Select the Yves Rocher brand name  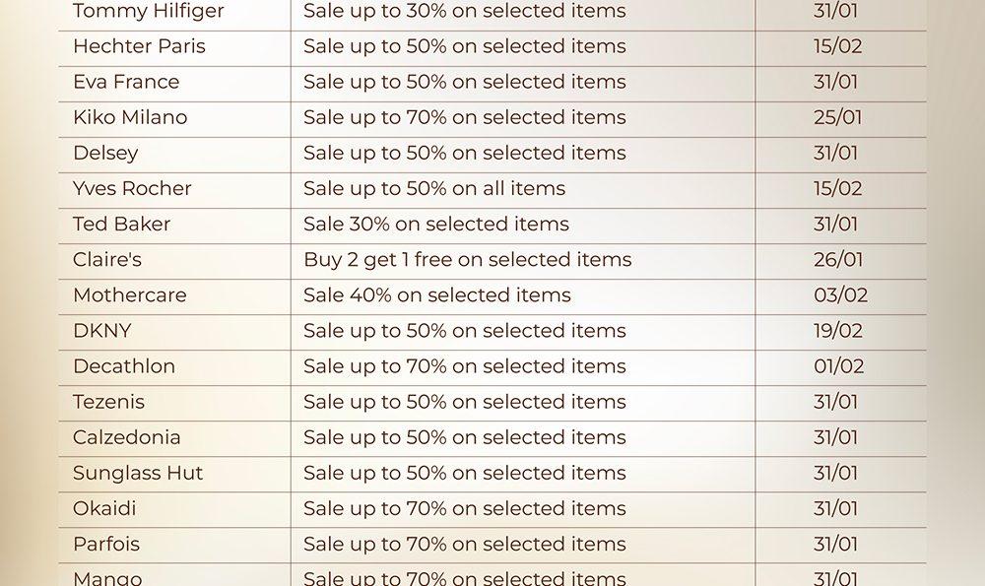click(132, 188)
